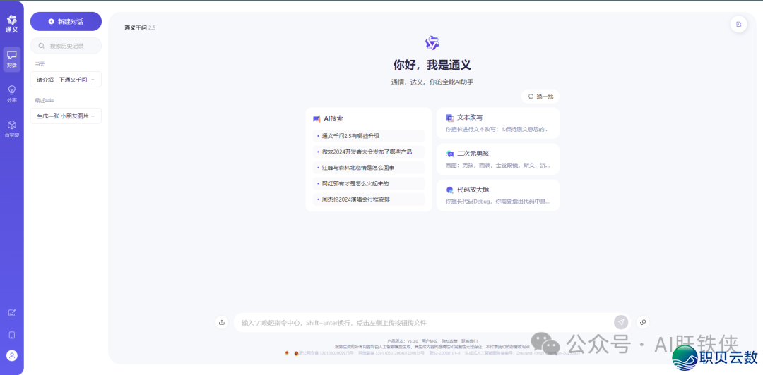Open the 效率 lightbulb section
This screenshot has height=375, width=763.
(12, 94)
